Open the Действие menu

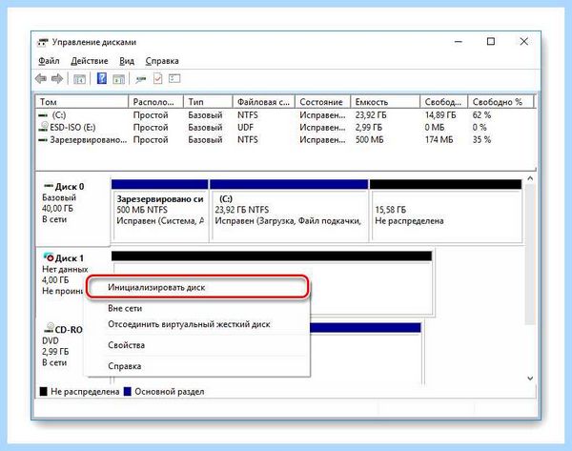pyautogui.click(x=90, y=61)
